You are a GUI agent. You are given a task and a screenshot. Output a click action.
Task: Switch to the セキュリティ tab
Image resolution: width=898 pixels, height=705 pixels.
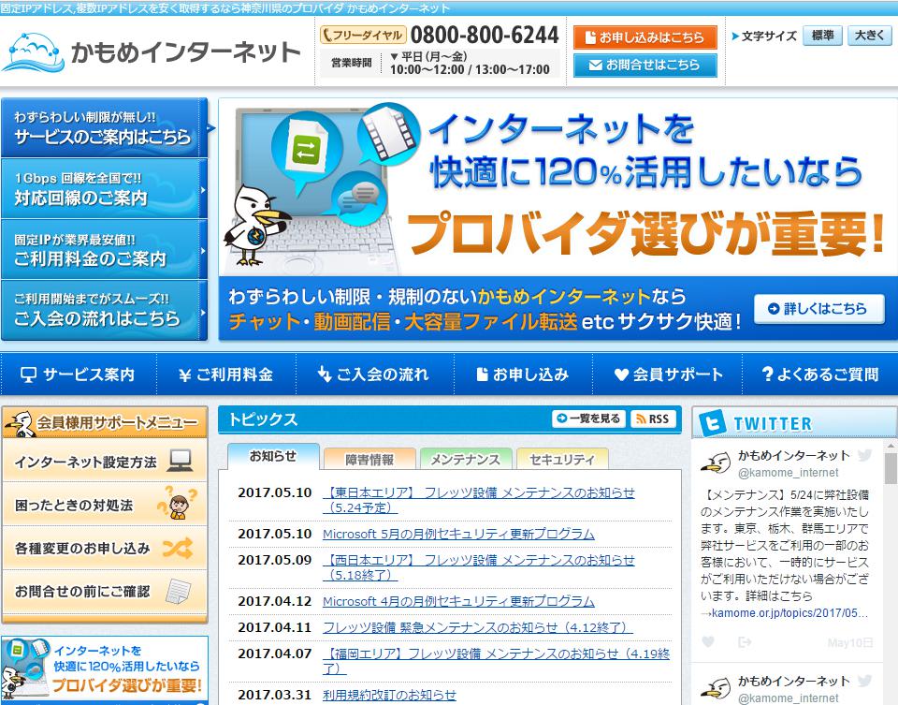pyautogui.click(x=562, y=459)
